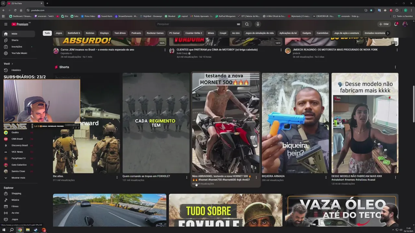Bookmark this page with the star icon
The image size is (415, 233).
coord(371,10)
